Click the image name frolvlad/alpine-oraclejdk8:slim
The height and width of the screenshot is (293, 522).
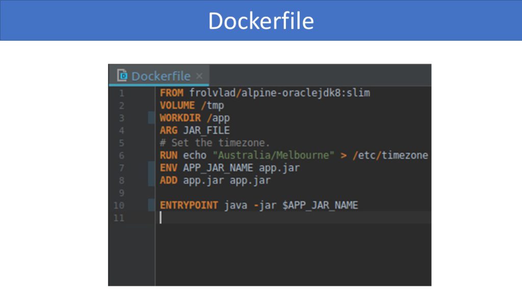click(280, 93)
